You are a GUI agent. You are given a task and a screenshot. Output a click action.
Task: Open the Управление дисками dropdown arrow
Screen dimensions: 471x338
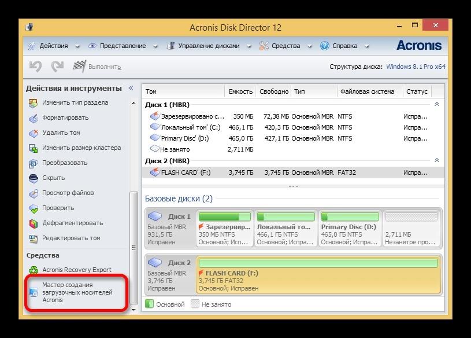coord(249,46)
